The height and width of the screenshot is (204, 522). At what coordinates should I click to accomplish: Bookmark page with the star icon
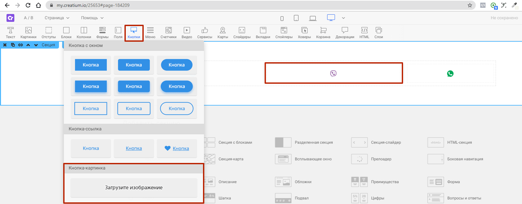(x=470, y=5)
